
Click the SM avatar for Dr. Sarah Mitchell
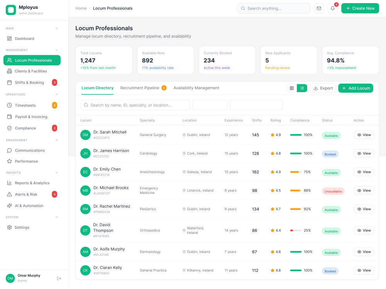85,135
